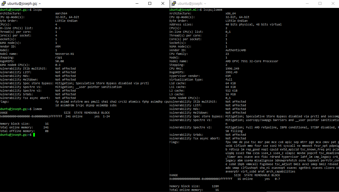339x192 pixels.
Task: Click 'Speculative Store Bypass disabled via prctl' in left terminal
Action: click(x=112, y=83)
